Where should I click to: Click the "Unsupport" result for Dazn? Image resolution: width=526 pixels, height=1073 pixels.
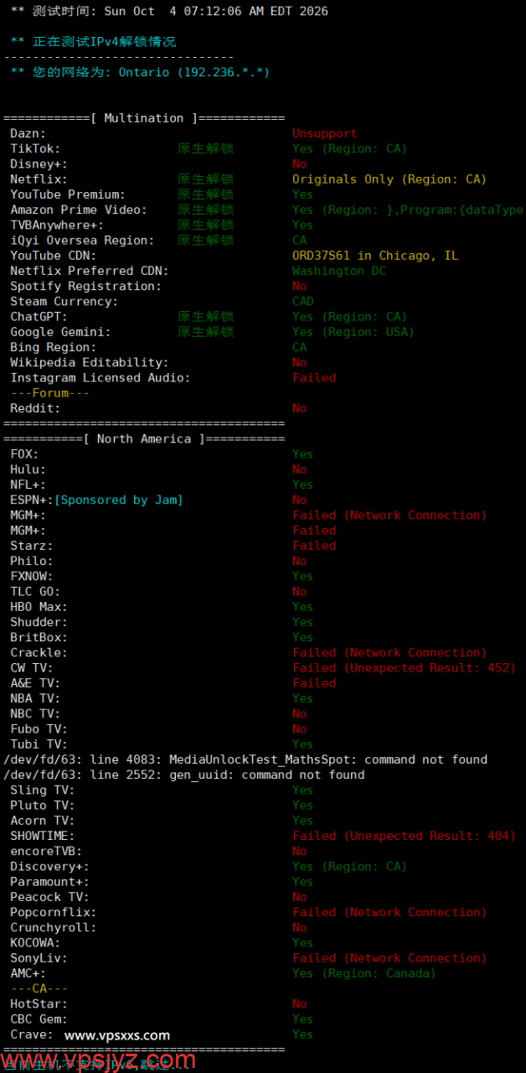tap(325, 133)
